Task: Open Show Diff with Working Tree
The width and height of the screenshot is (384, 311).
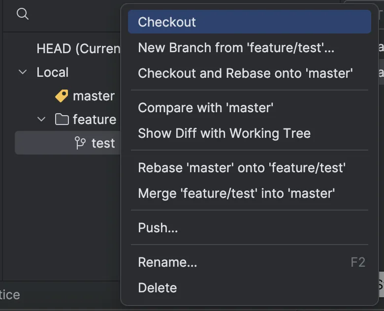Action: pyautogui.click(x=224, y=133)
